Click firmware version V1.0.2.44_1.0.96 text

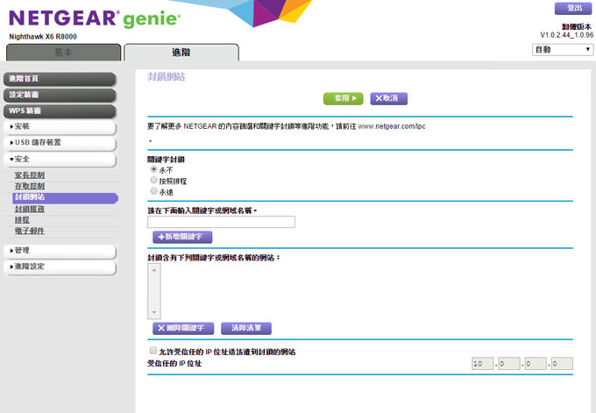(x=567, y=35)
